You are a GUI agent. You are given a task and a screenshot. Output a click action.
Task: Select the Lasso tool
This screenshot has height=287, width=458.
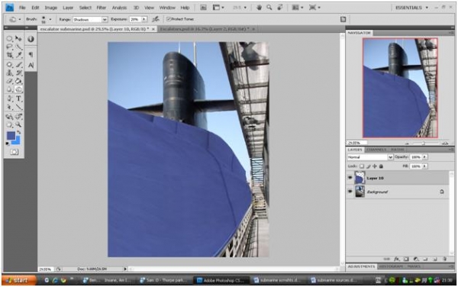coord(9,47)
